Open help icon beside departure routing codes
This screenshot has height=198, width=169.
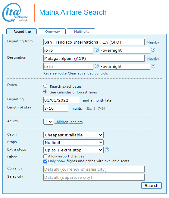click(x=97, y=50)
